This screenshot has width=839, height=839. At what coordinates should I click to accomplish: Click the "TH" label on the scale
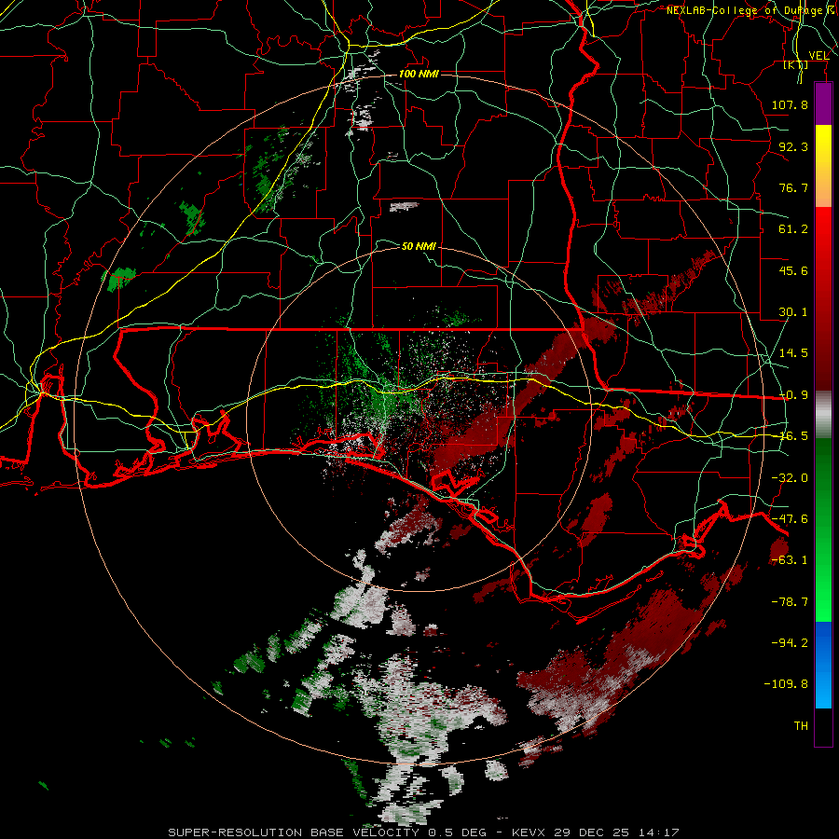point(801,726)
